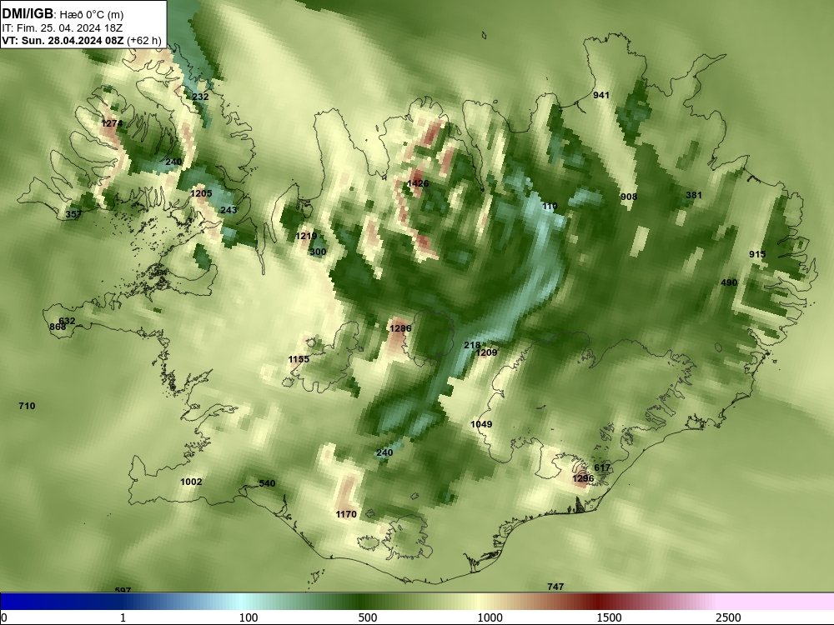Click the legend label 100
This screenshot has height=625, width=834.
(x=249, y=617)
